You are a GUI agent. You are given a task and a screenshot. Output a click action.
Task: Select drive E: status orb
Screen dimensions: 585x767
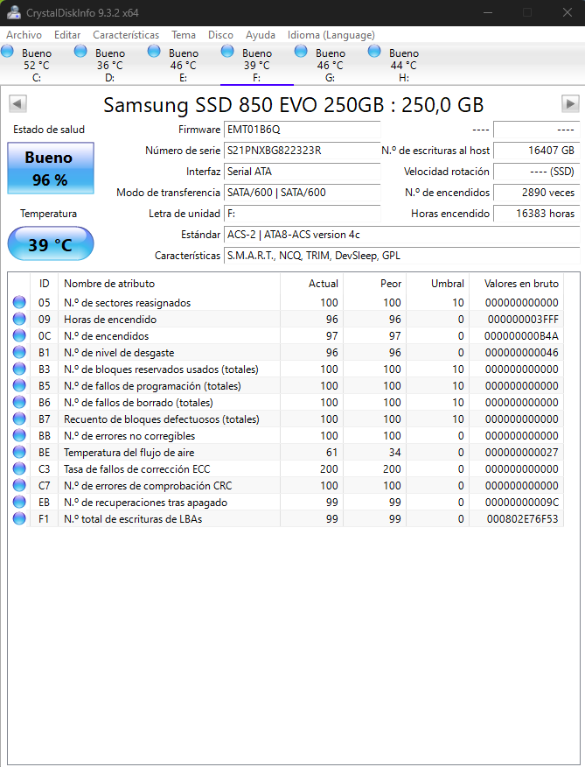point(154,51)
